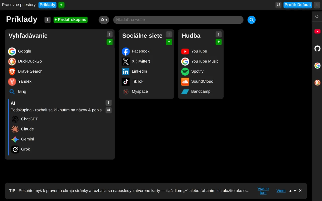Image resolution: width=322 pixels, height=201 pixels.
Task: Open the Yandex bookmark
Action: point(20,81)
